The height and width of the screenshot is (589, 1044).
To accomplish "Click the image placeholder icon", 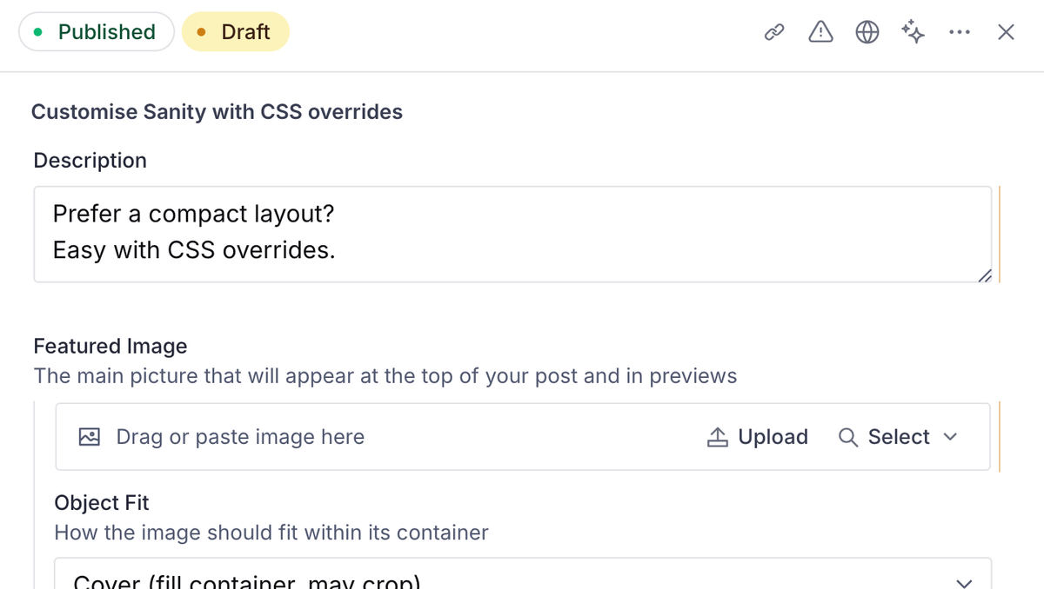I will [x=89, y=437].
